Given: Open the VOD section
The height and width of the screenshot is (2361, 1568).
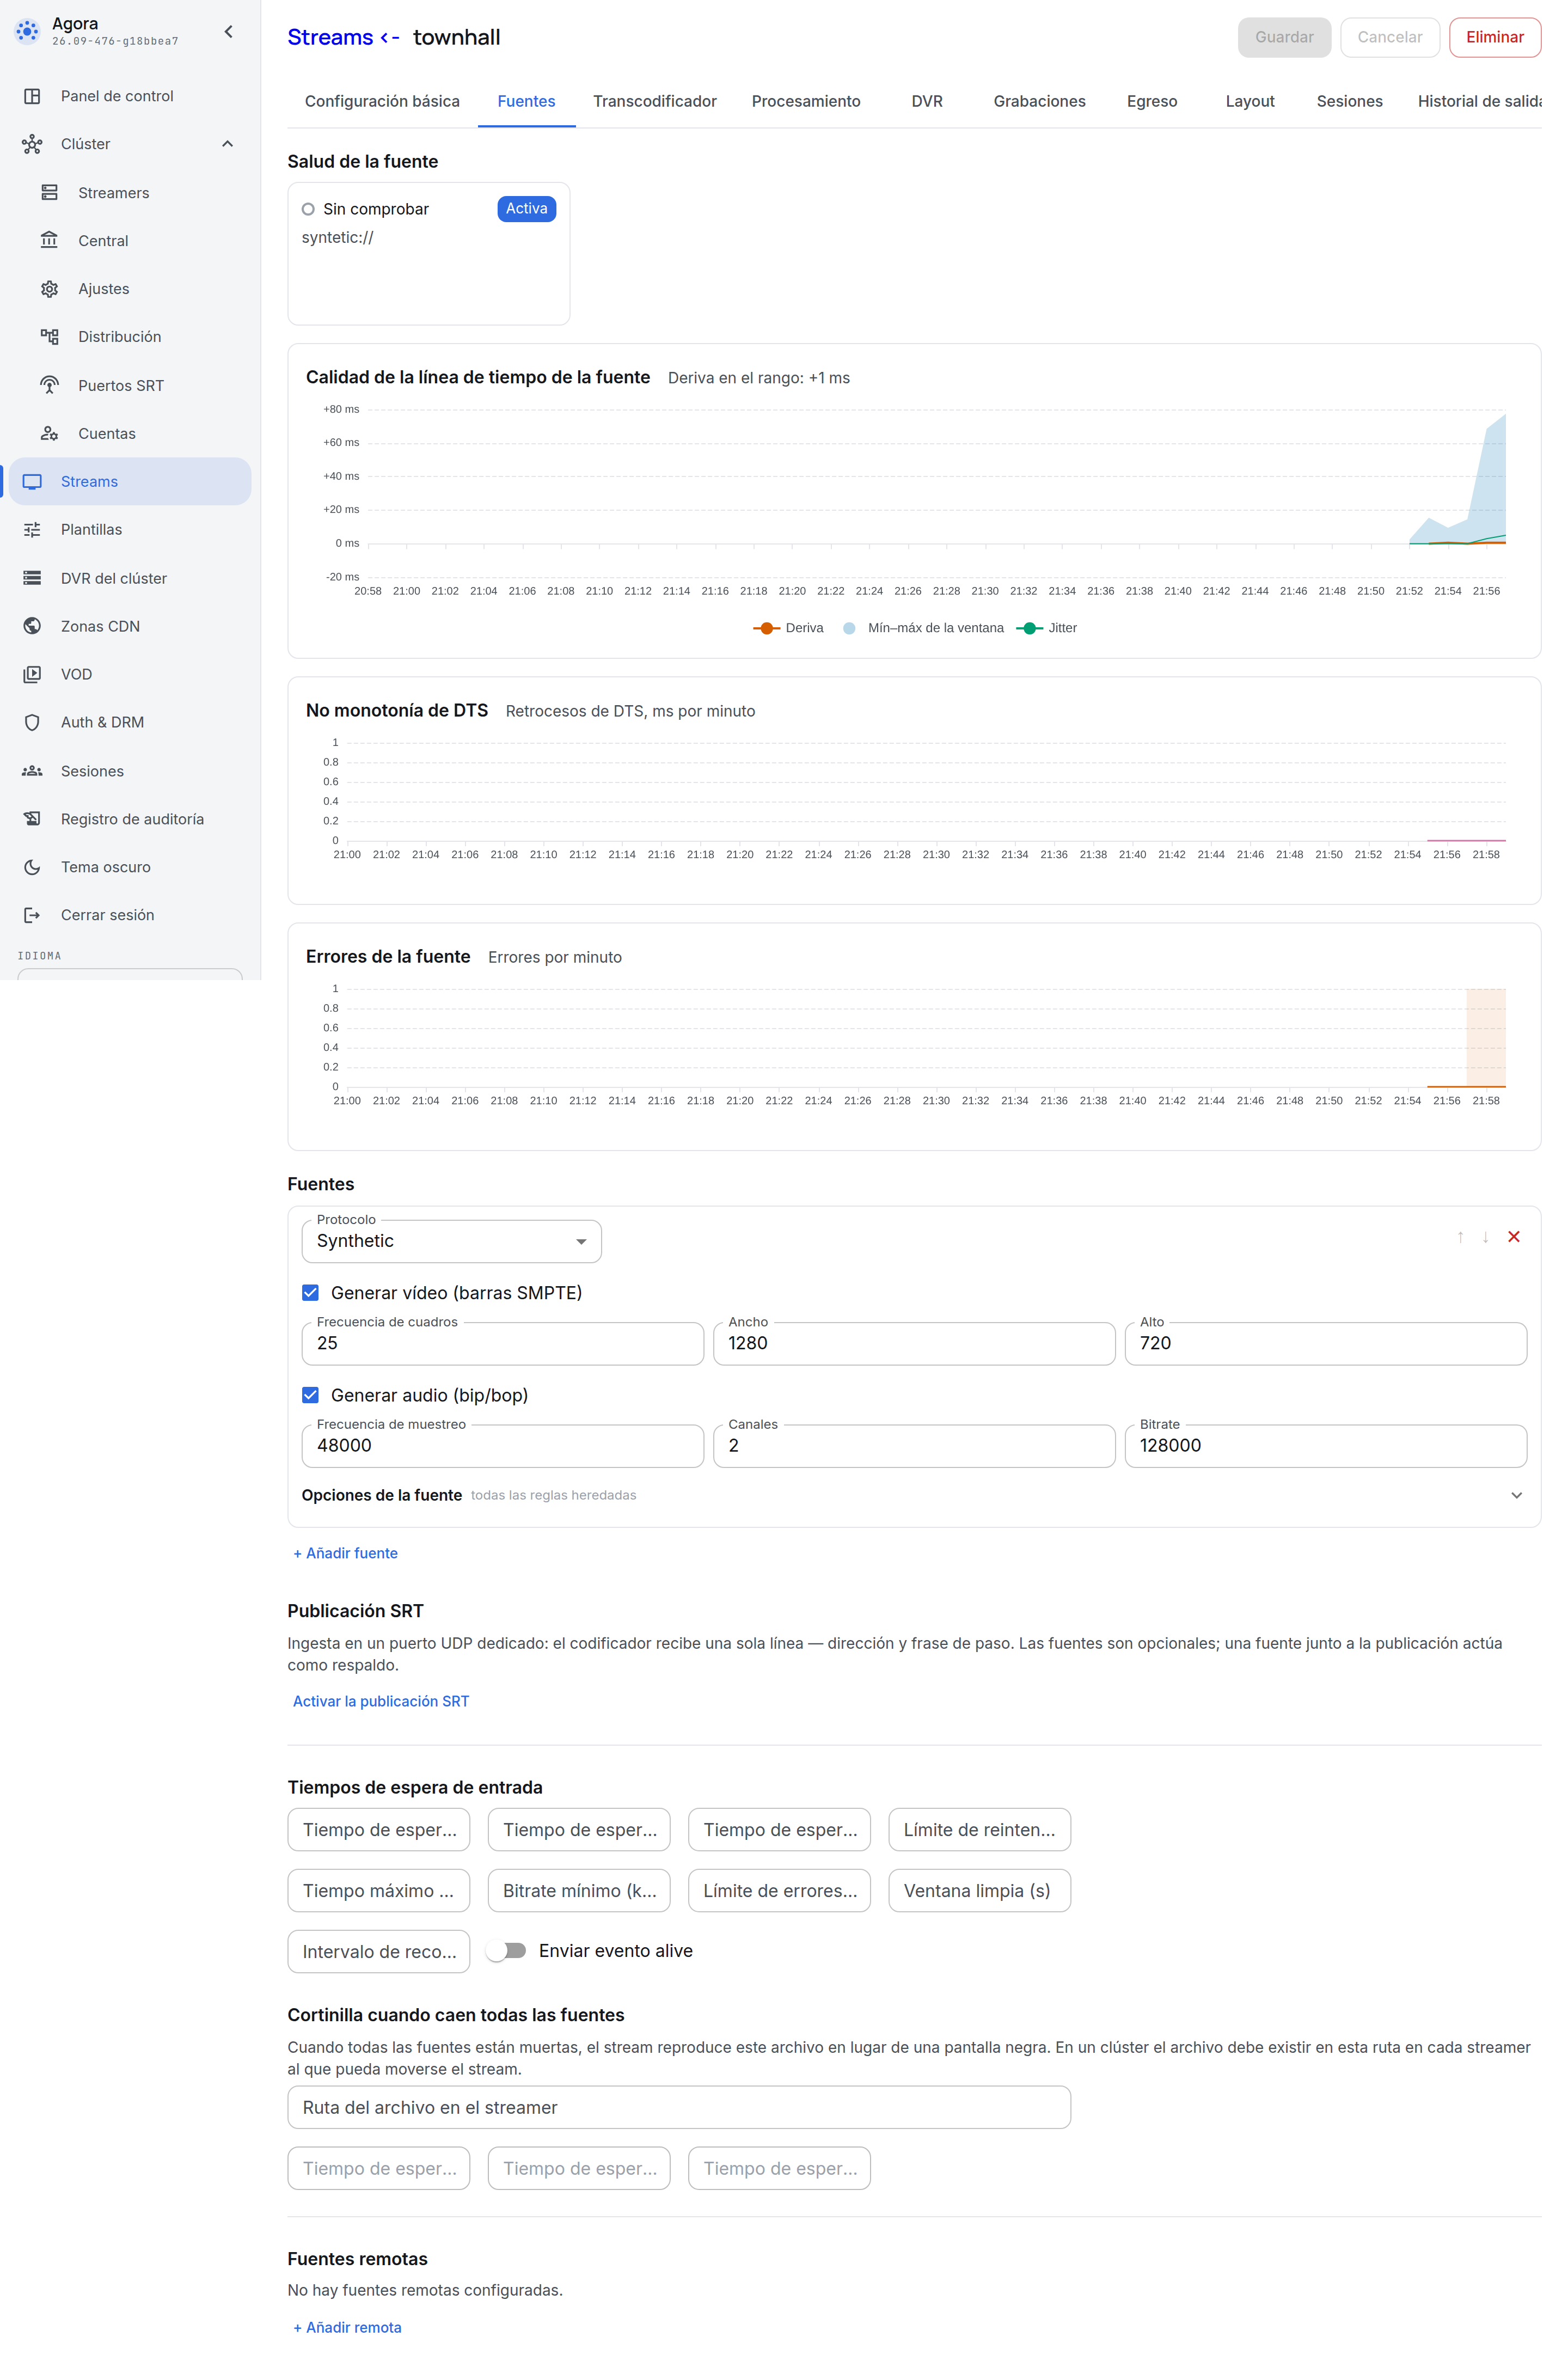Looking at the screenshot, I should 130,674.
